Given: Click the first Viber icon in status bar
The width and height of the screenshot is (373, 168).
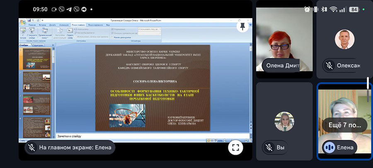Looking at the screenshot, I should [62, 9].
